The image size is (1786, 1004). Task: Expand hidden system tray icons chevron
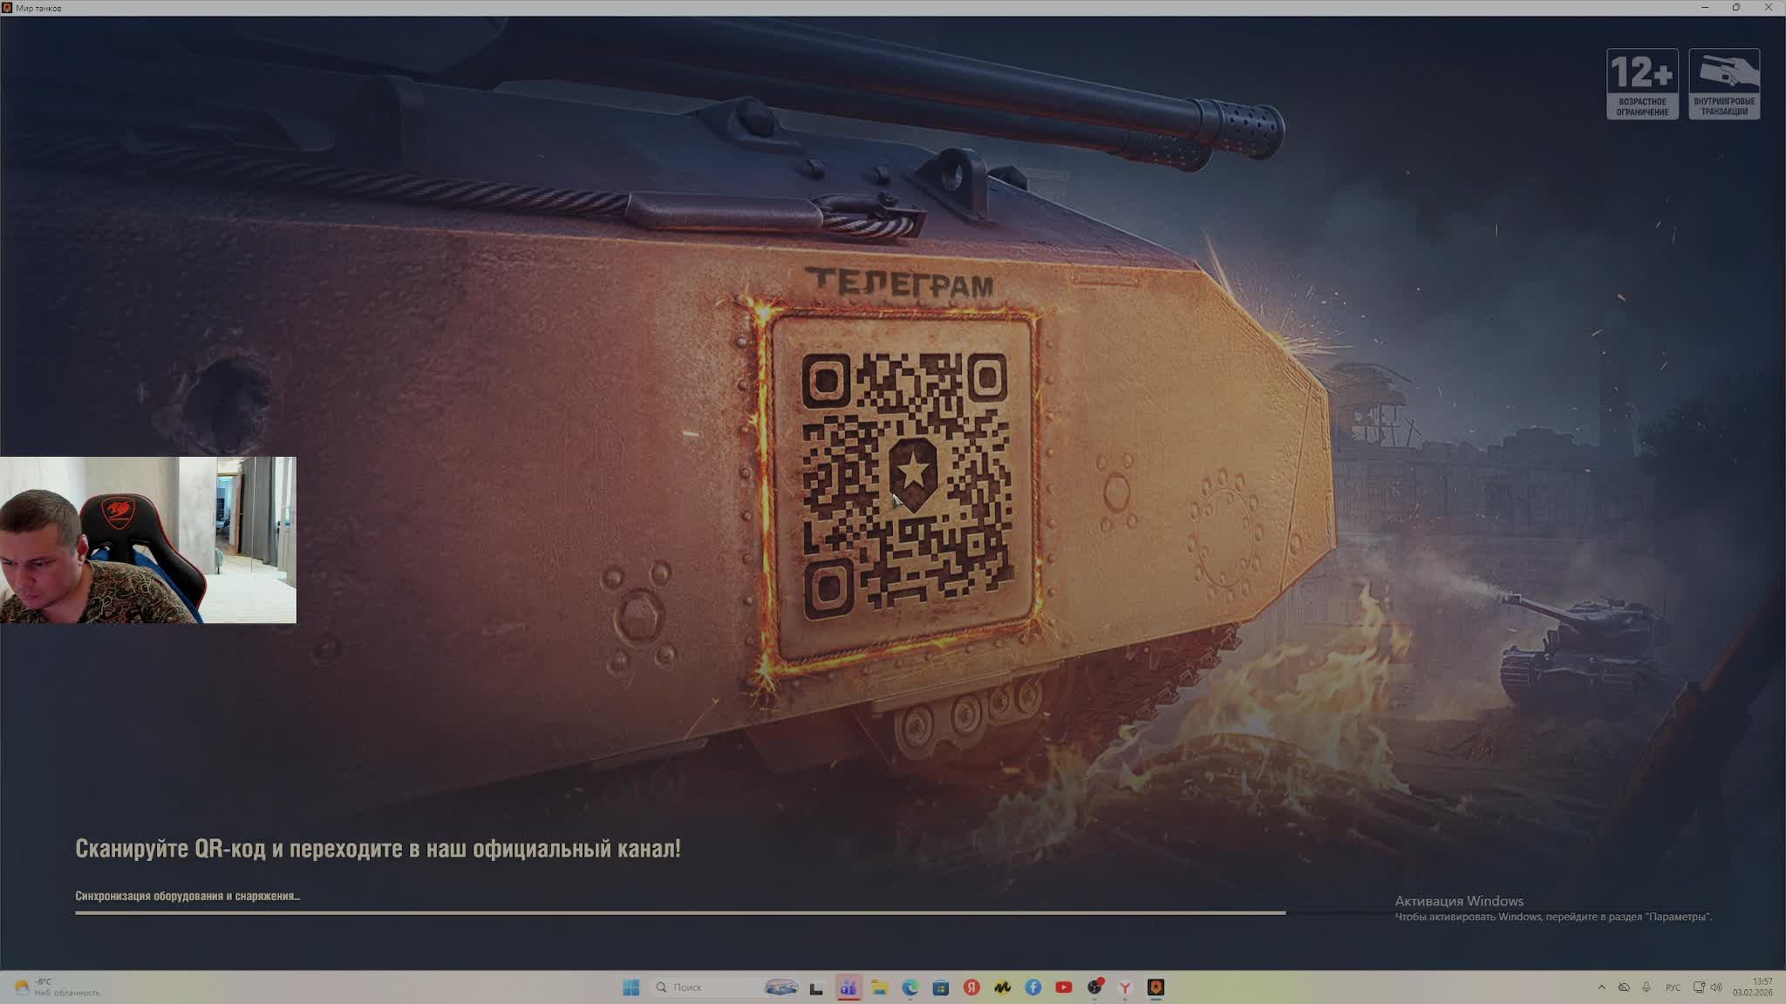click(1601, 987)
